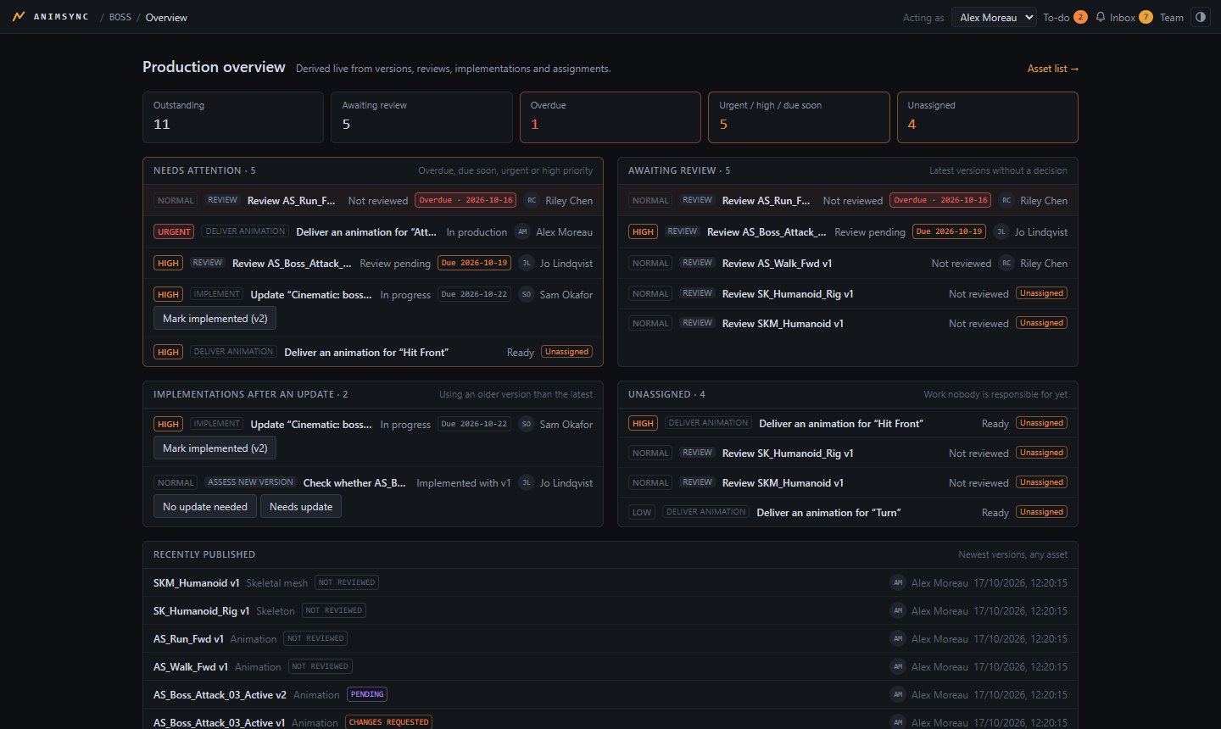
Task: Open the Acting as user dropdown
Action: coord(994,17)
